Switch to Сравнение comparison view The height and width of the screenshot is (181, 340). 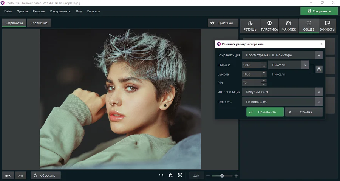pos(39,23)
